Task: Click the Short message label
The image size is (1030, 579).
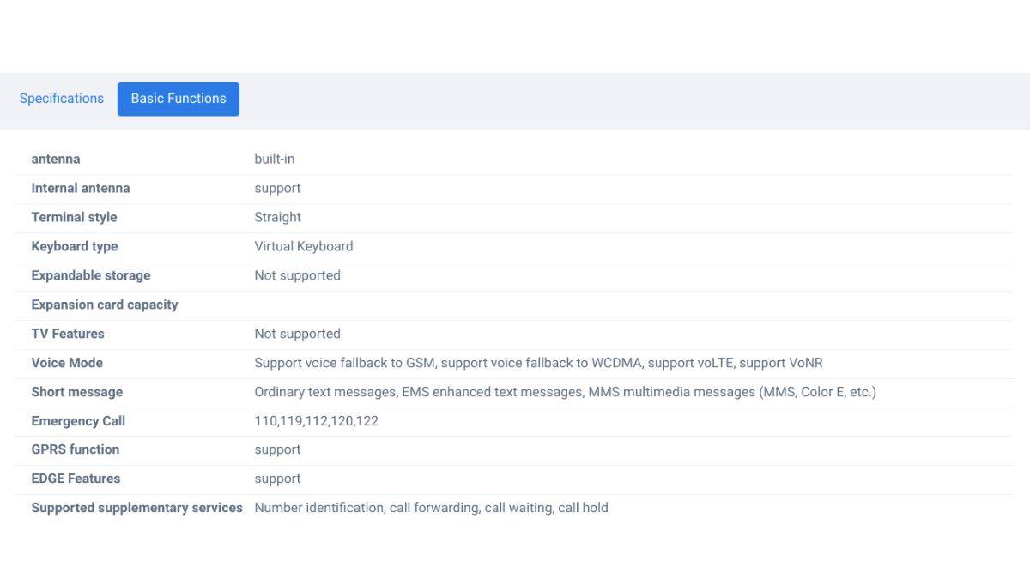Action: (77, 393)
